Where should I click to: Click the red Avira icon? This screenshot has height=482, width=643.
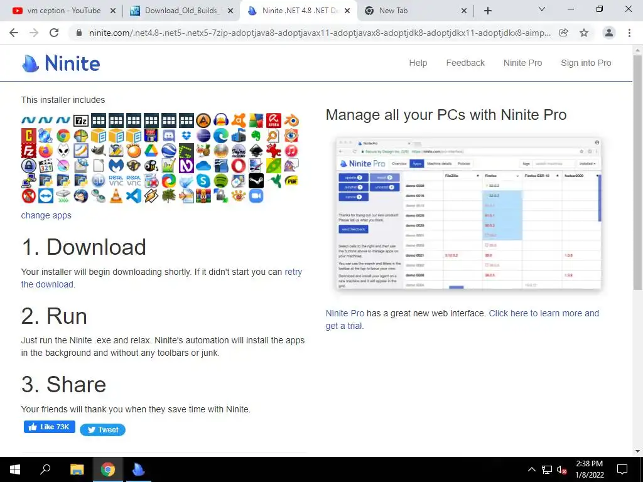point(274,121)
